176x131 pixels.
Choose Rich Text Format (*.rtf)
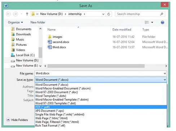coord(101,126)
